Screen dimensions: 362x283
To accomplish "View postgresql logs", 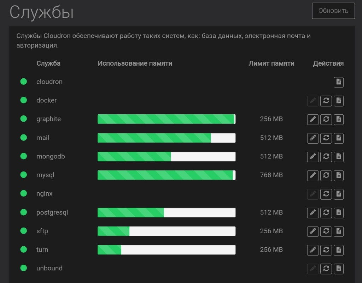I will coord(338,213).
